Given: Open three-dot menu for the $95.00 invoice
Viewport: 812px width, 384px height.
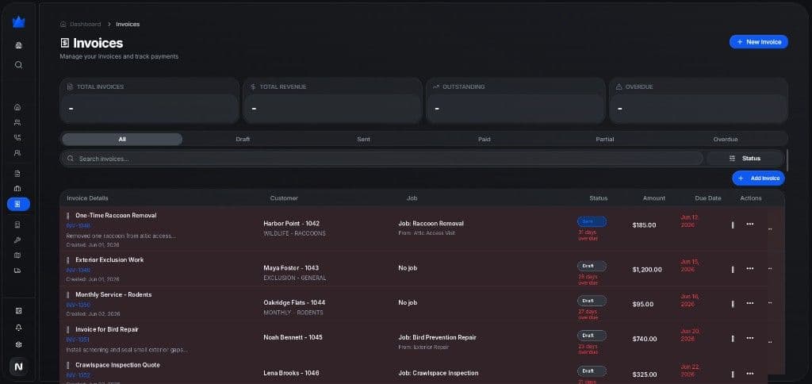Looking at the screenshot, I should click(750, 303).
